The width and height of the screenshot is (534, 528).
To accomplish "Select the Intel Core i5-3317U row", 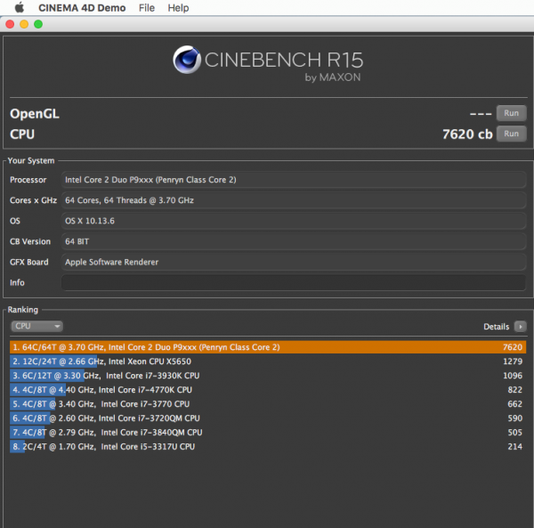I will pyautogui.click(x=268, y=447).
